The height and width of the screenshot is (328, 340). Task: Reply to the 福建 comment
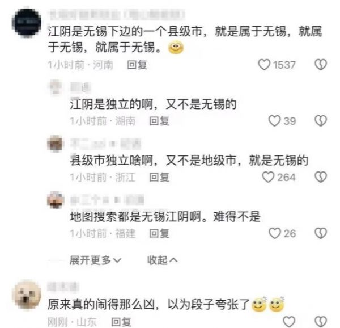point(159,234)
